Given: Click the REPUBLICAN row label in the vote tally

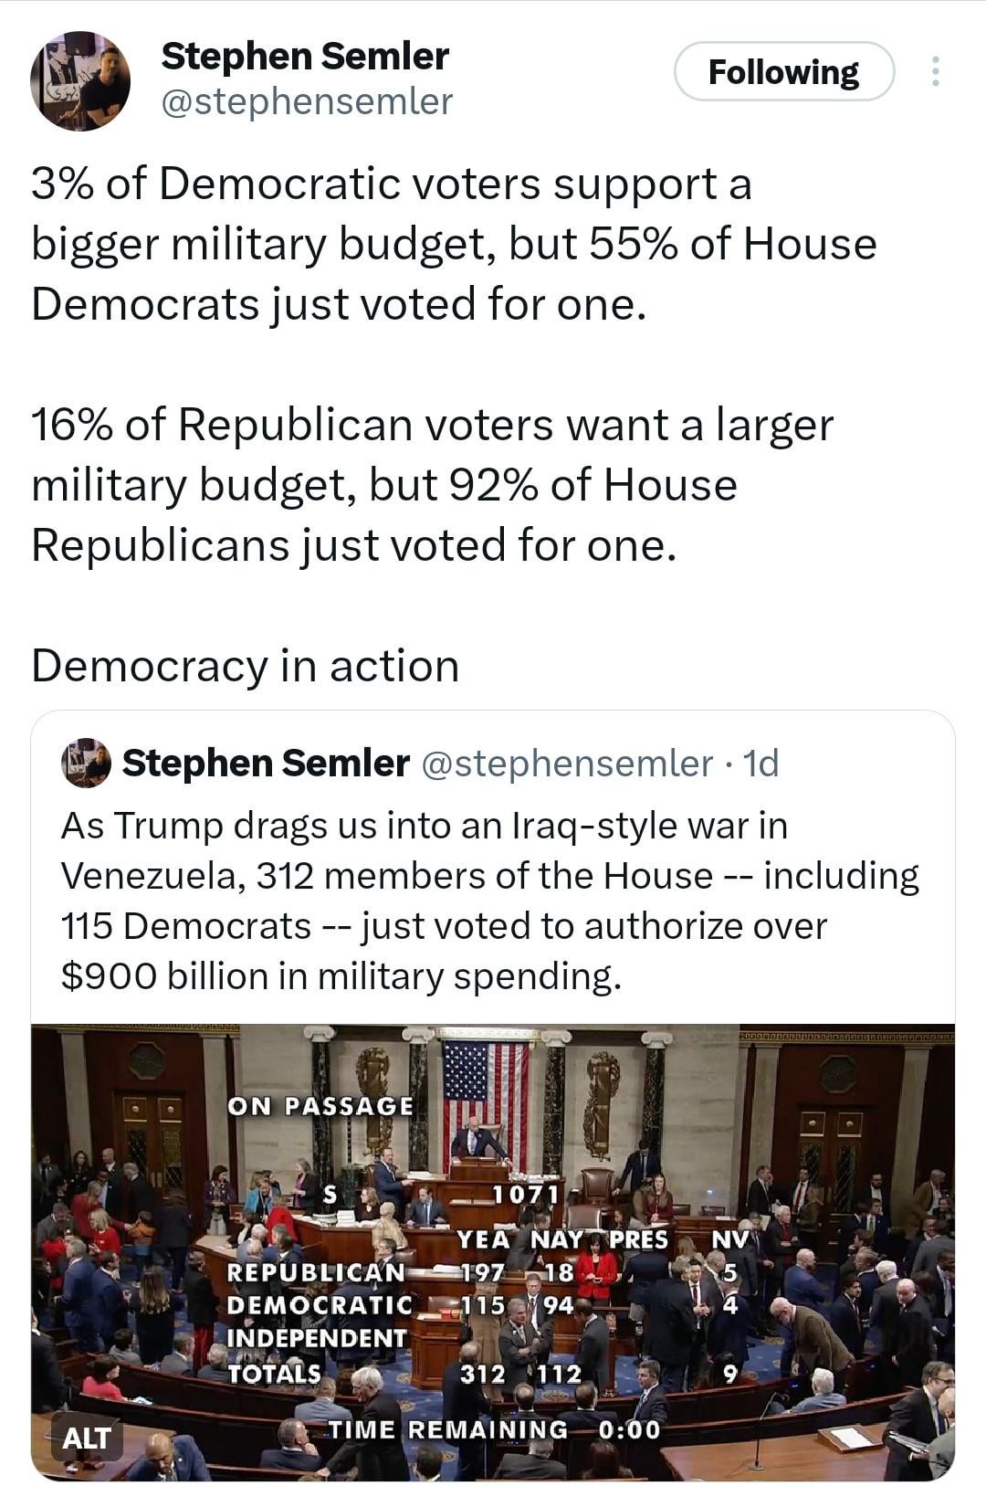Looking at the screenshot, I should [x=315, y=1272].
